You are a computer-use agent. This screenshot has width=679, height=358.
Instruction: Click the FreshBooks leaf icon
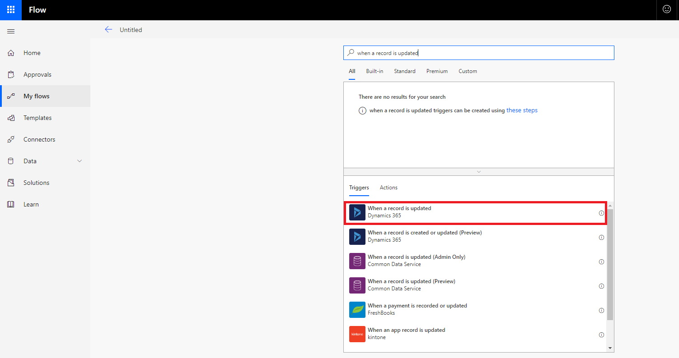coord(357,310)
